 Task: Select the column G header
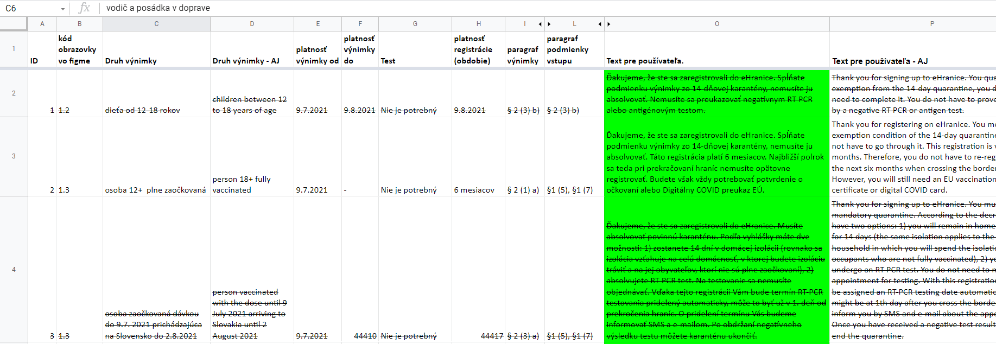[x=415, y=24]
